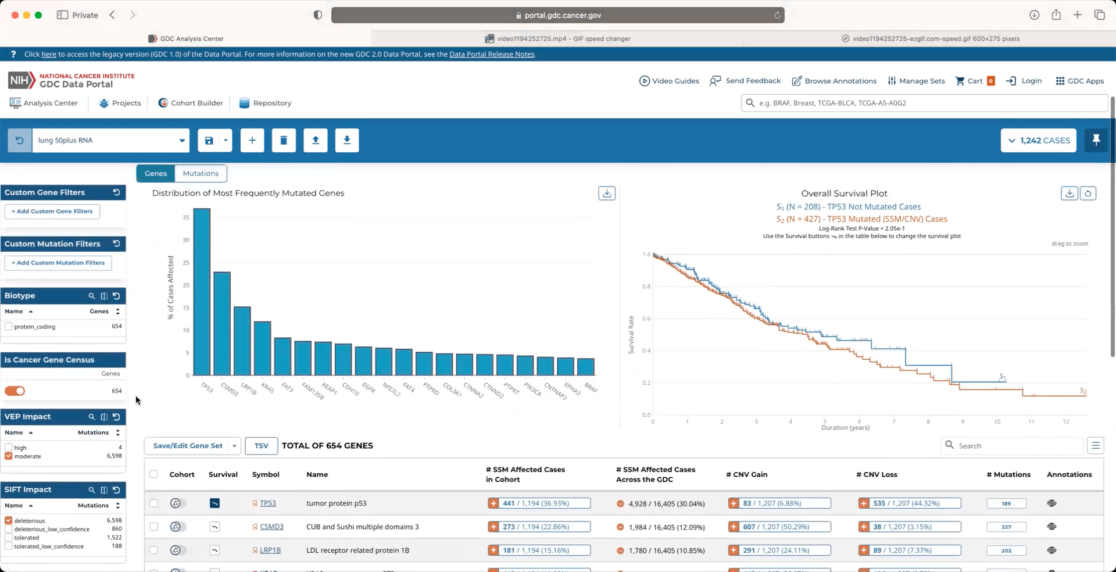Viewport: 1116px width, 572px height.
Task: Click the delete cohort trash icon
Action: pyautogui.click(x=284, y=140)
